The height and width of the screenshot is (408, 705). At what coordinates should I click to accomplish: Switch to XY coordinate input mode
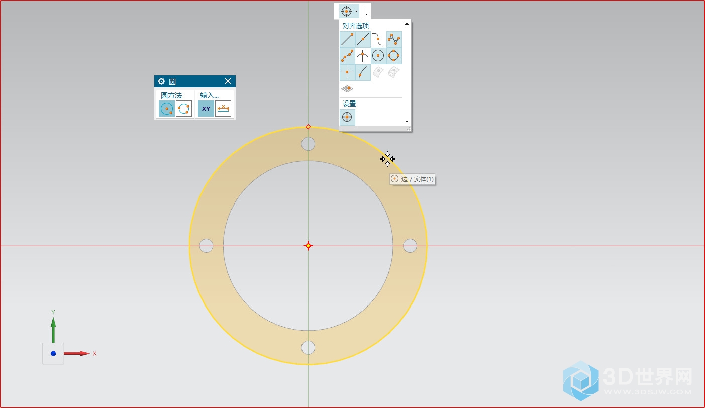tap(206, 109)
